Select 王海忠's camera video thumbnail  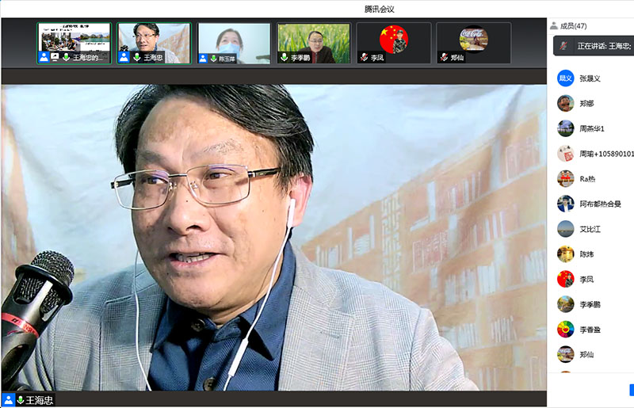(154, 43)
